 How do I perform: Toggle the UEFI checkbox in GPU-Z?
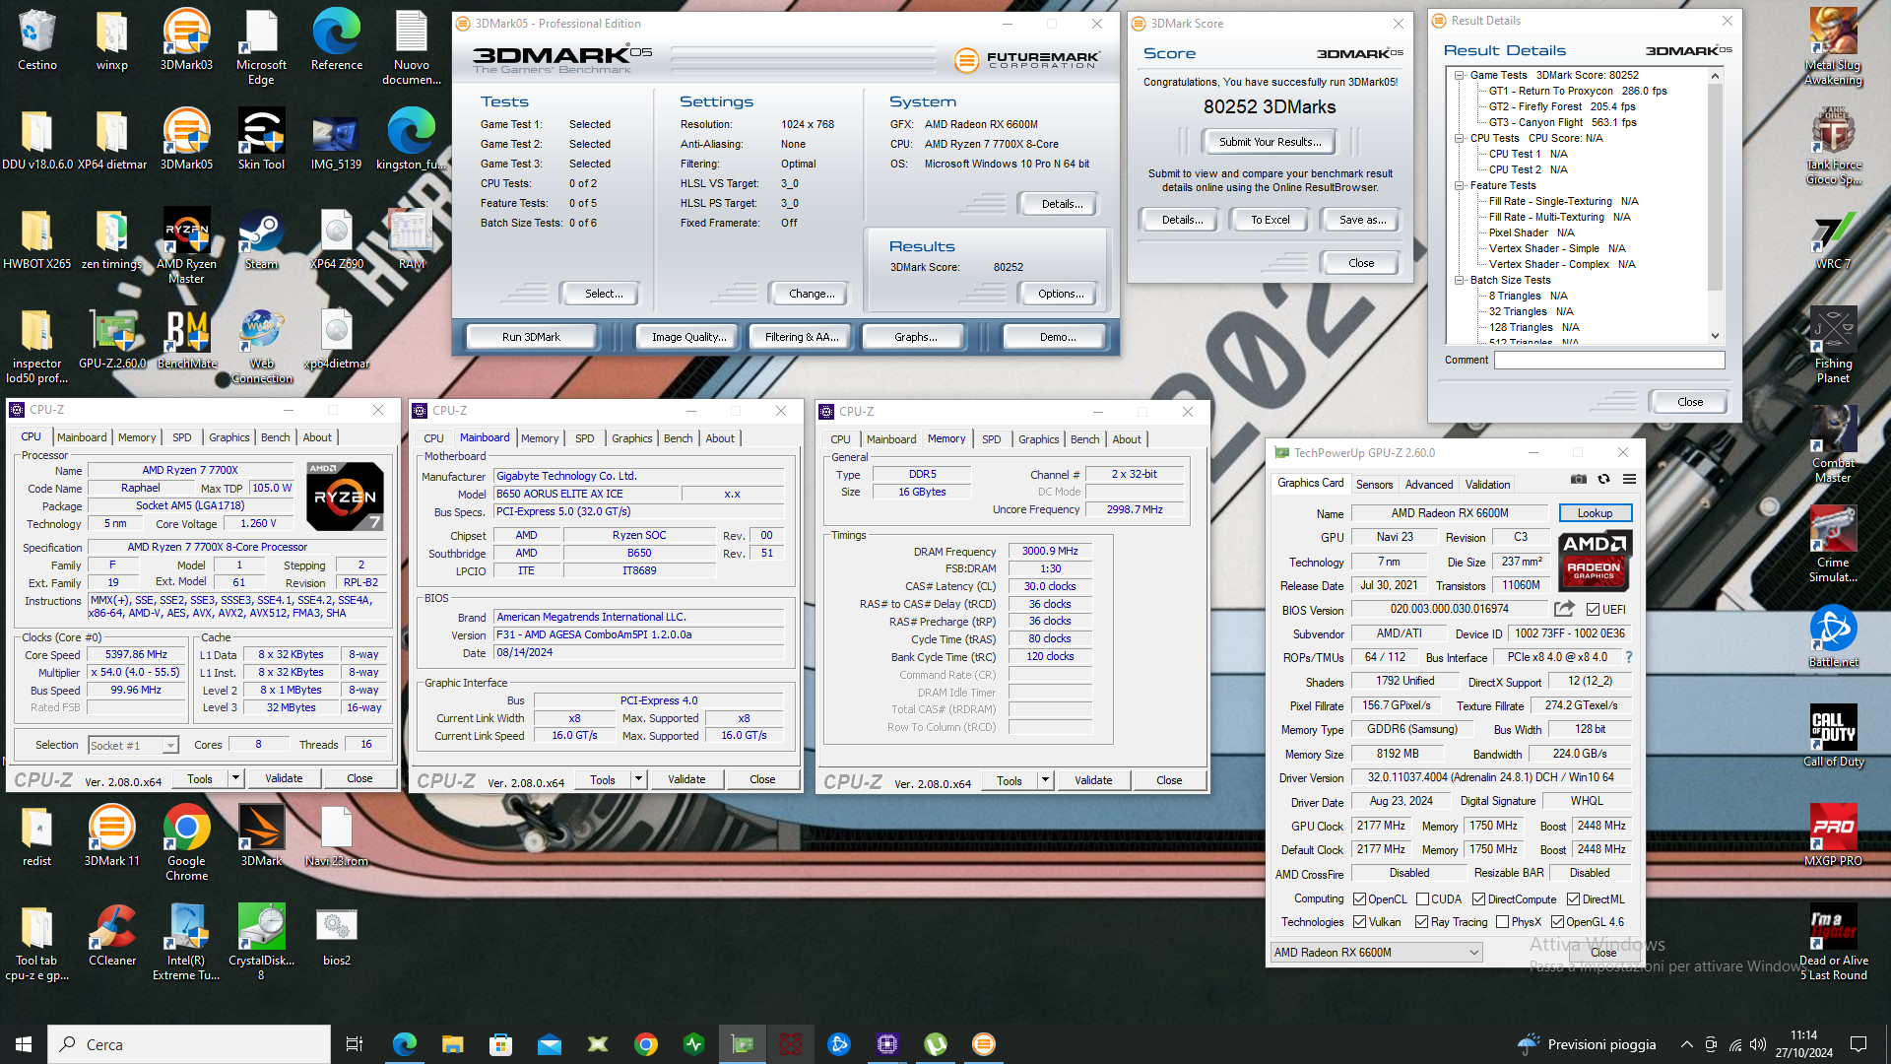click(1593, 610)
